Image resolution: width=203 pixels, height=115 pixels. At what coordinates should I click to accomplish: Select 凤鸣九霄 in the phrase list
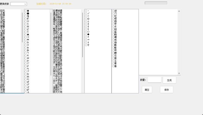point(58,33)
